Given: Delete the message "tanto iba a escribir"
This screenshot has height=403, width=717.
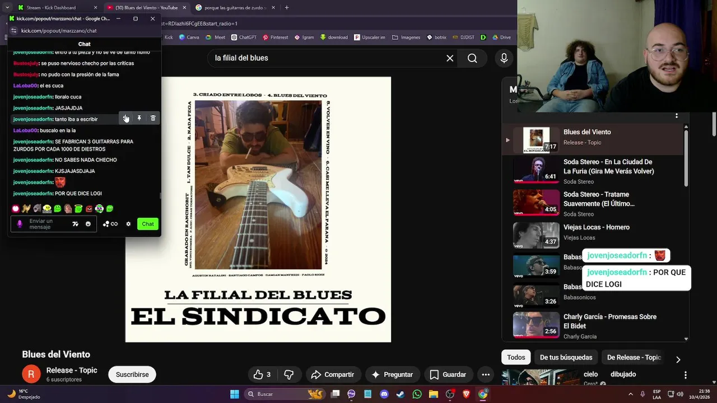Looking at the screenshot, I should tap(153, 118).
